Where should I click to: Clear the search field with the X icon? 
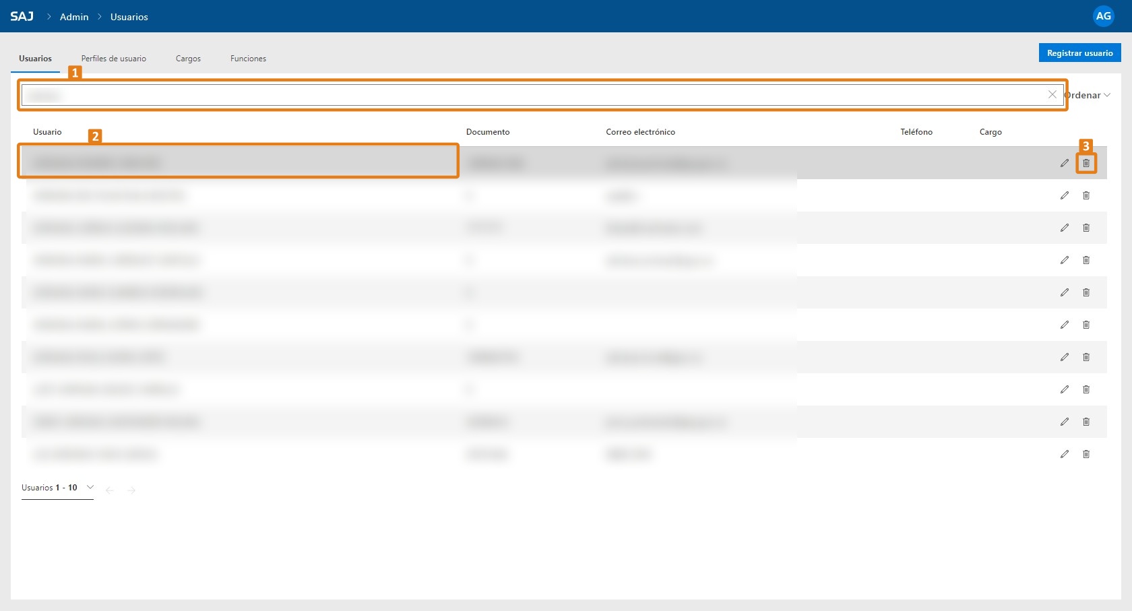(1052, 94)
